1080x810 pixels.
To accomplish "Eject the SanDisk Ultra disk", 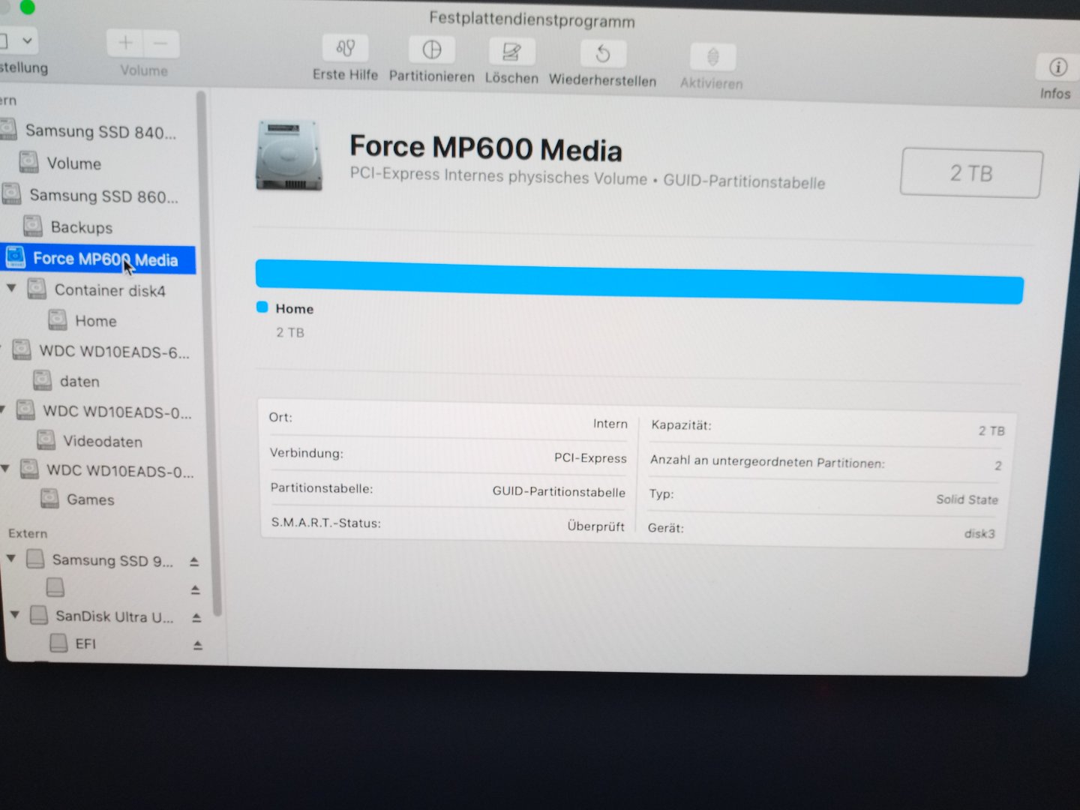I will click(x=196, y=617).
